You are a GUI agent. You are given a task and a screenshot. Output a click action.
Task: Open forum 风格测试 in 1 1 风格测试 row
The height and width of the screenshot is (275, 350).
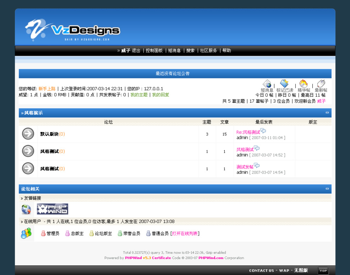pyautogui.click(x=49, y=151)
